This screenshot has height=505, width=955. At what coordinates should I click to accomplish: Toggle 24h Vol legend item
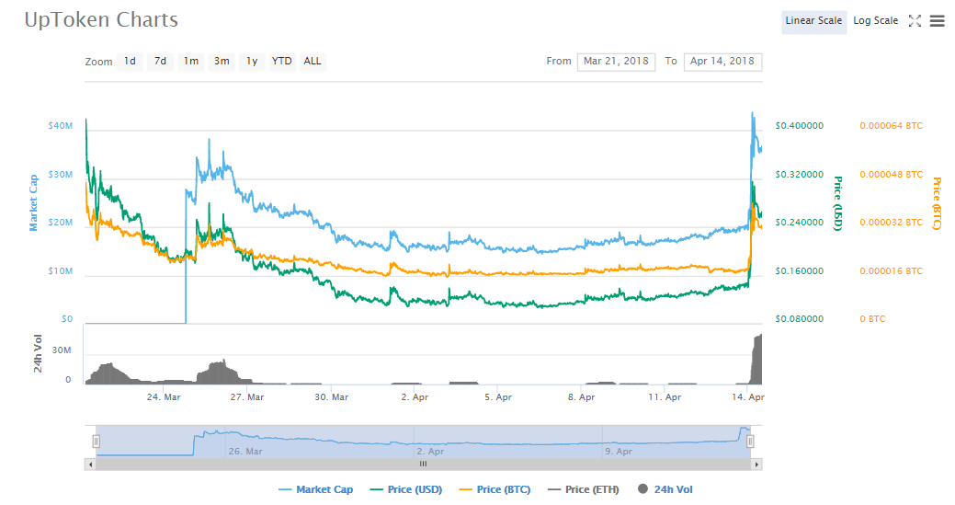[668, 489]
